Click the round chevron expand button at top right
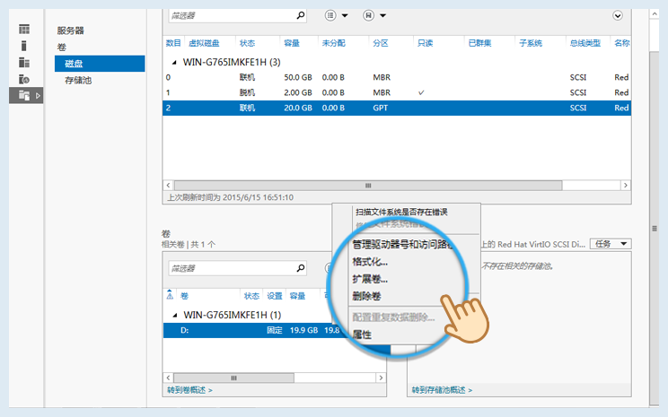Image resolution: width=668 pixels, height=417 pixels. (x=617, y=15)
